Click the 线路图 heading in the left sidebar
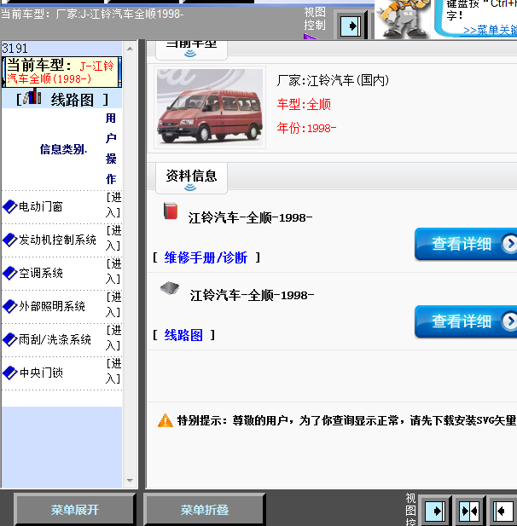Viewport: 517px width, 526px height. (x=73, y=100)
